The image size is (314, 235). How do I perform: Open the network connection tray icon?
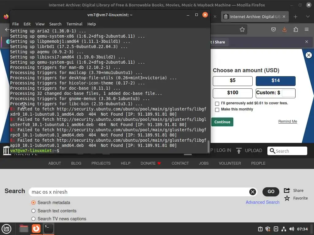pyautogui.click(x=284, y=229)
